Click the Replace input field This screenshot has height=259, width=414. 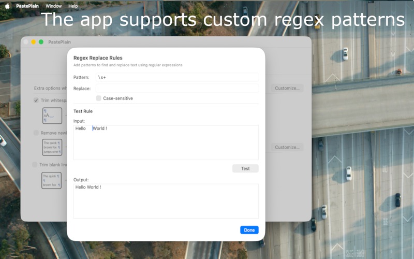[177, 88]
